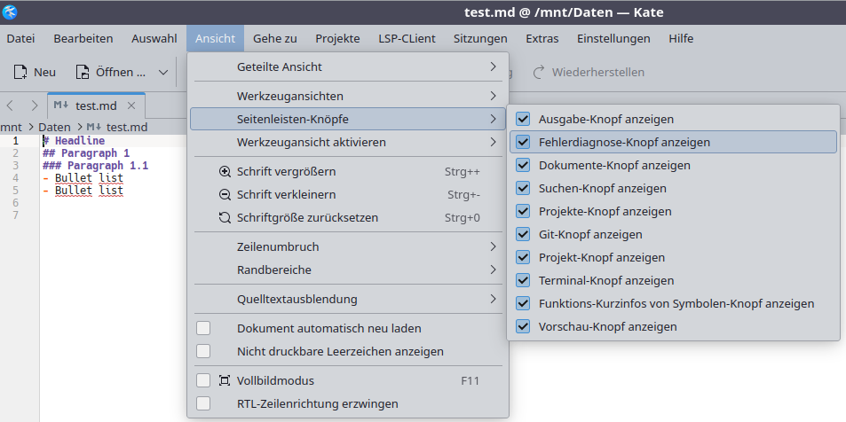Toggle Projekt-Knopf anzeigen checkbox

(x=522, y=257)
